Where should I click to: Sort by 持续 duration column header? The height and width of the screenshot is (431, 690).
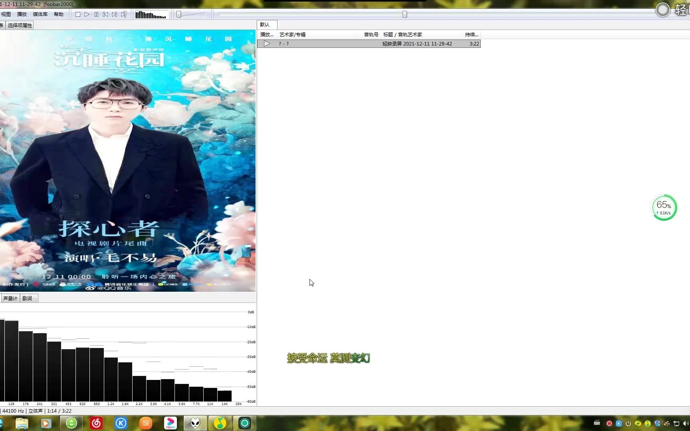pos(471,35)
